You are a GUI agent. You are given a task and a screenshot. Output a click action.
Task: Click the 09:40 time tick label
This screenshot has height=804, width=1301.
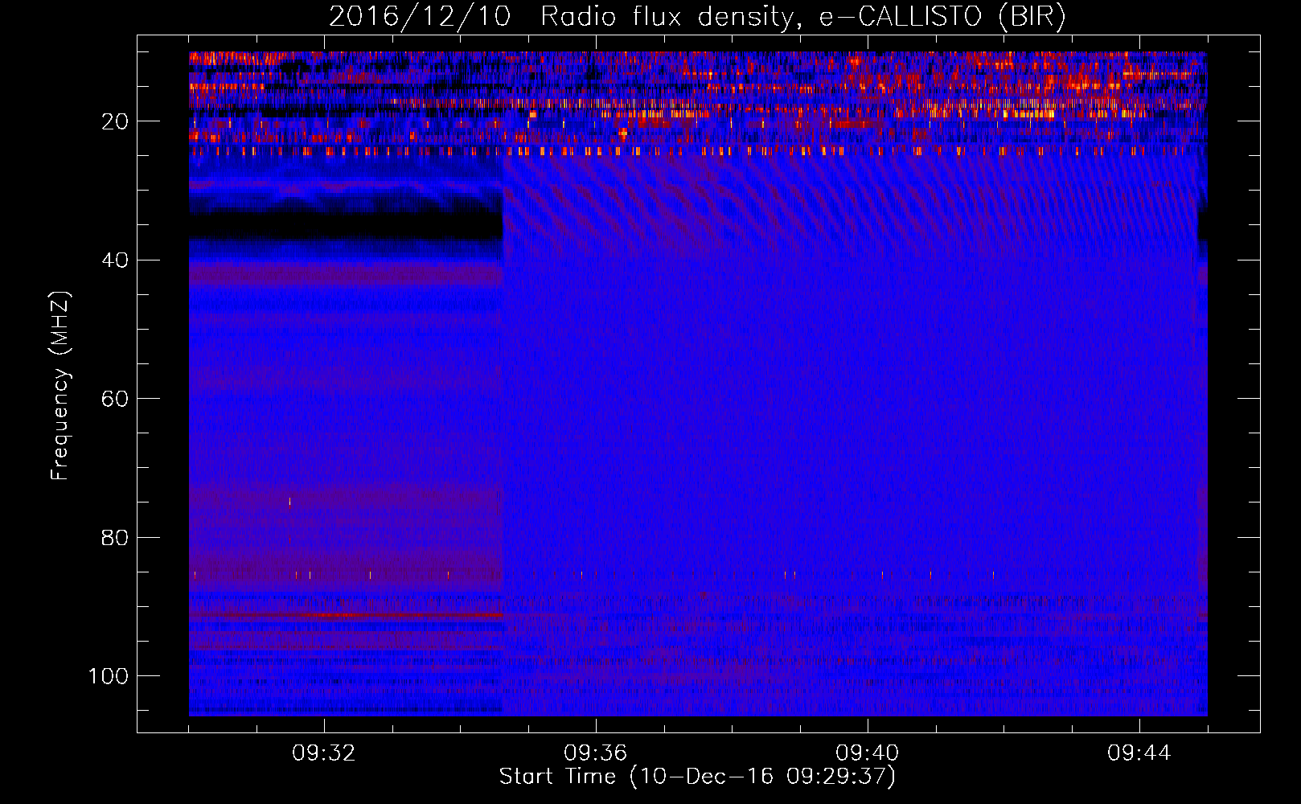(x=868, y=753)
